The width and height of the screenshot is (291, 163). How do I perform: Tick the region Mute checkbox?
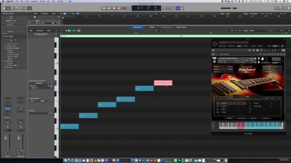point(14,16)
